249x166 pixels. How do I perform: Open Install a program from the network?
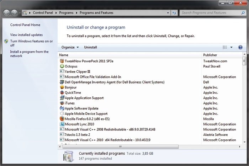[x=30, y=54]
